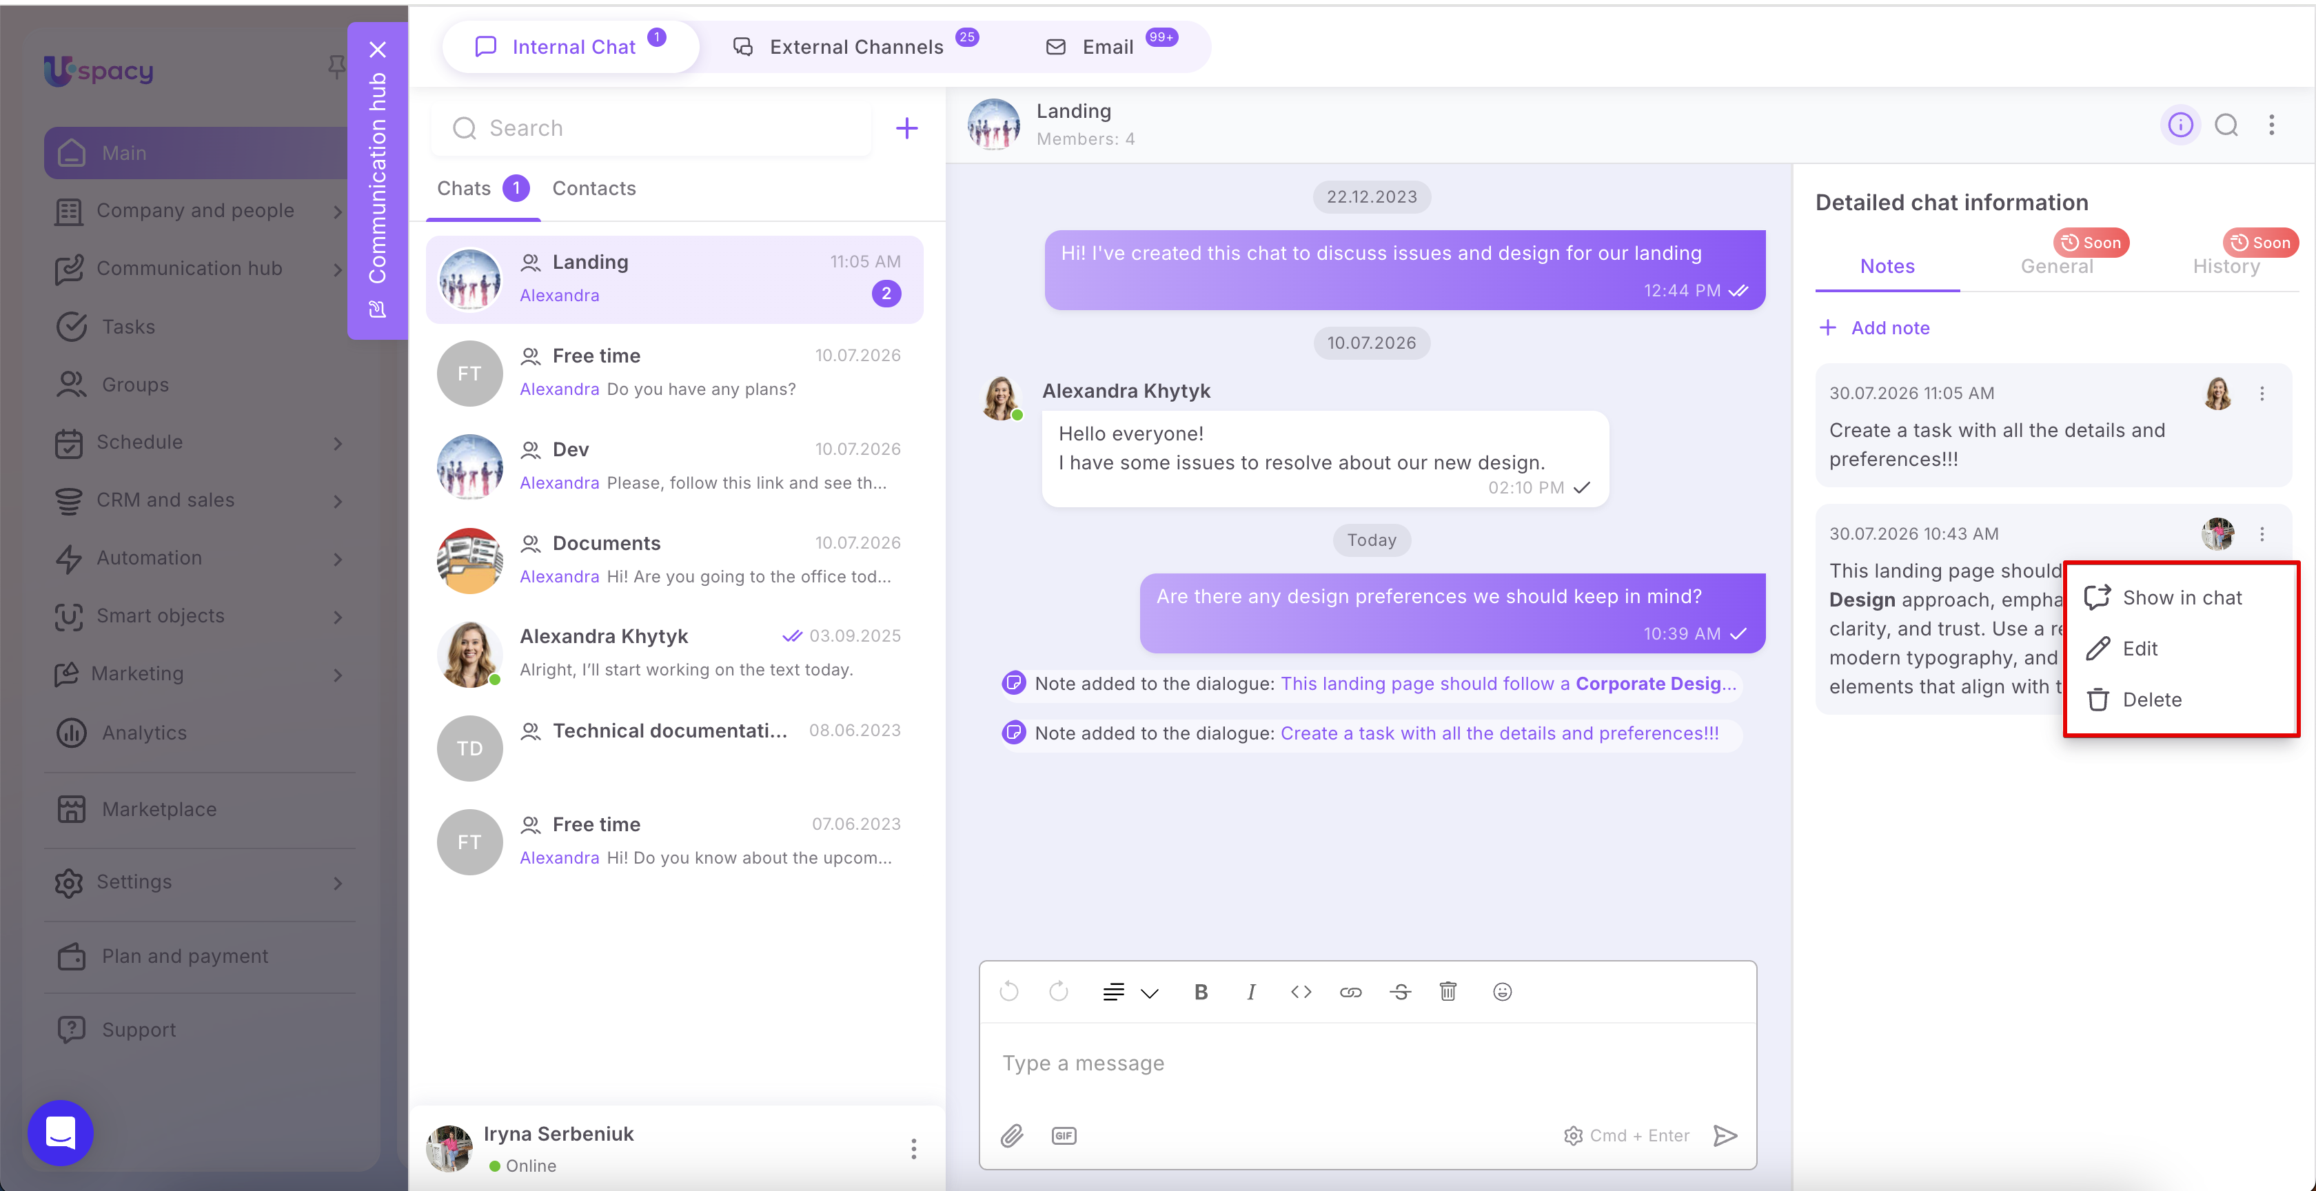The height and width of the screenshot is (1191, 2316).
Task: Open the Documents group chat
Action: tap(674, 560)
